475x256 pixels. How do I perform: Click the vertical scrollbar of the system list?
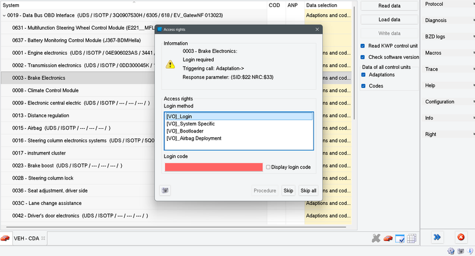pos(354,64)
